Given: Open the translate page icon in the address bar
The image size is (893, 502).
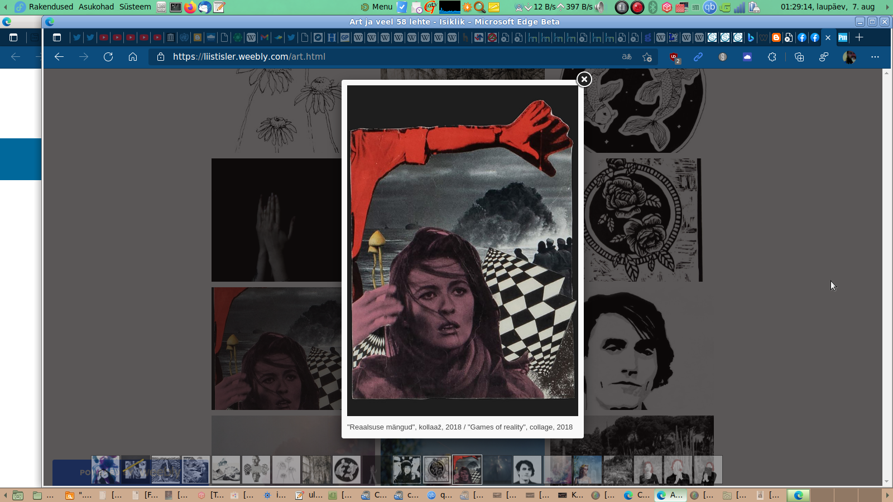Looking at the screenshot, I should pos(627,57).
